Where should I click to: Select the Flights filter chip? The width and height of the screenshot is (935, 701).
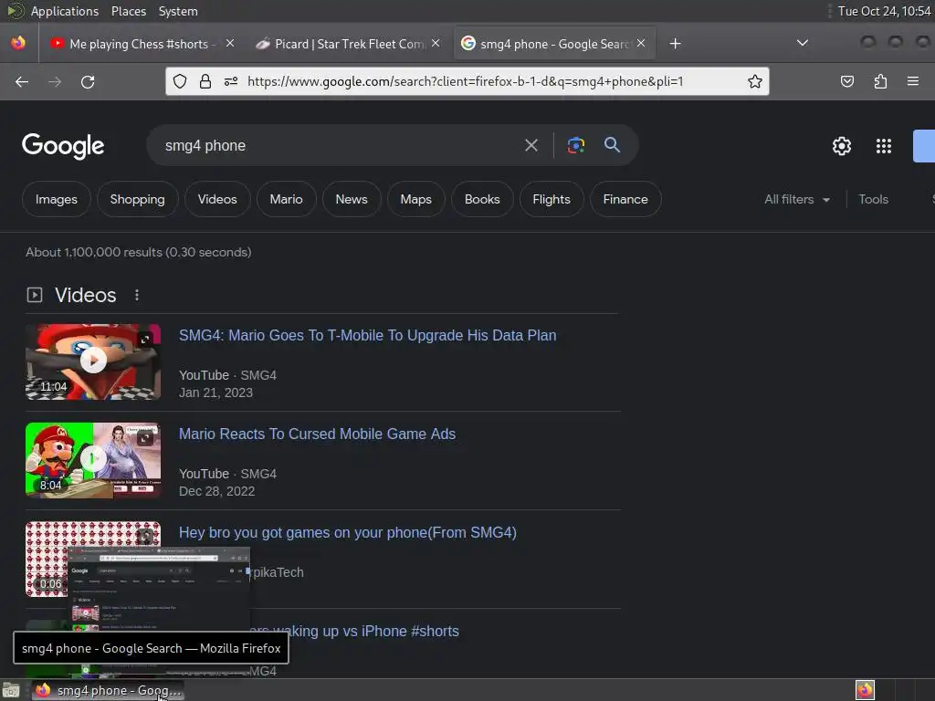(x=551, y=199)
